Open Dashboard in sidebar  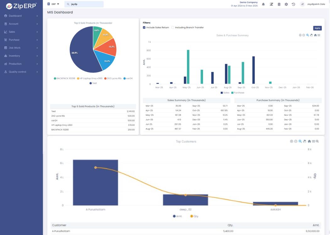pos(15,16)
